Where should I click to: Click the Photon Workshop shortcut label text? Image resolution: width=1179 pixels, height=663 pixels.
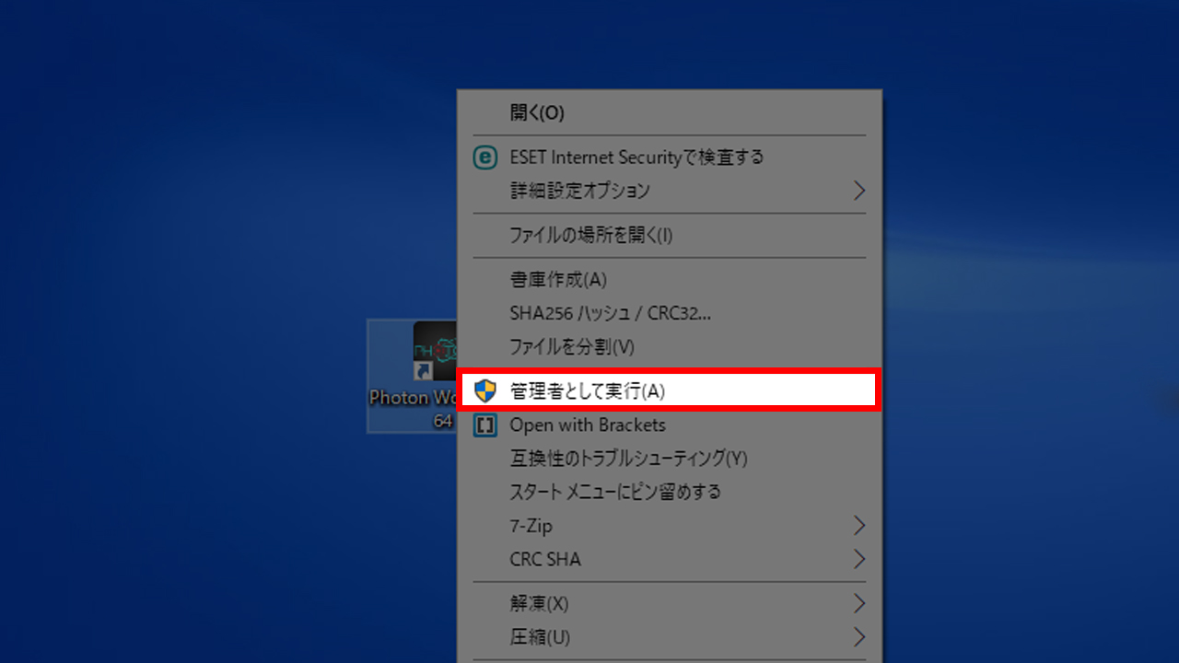[x=412, y=399]
